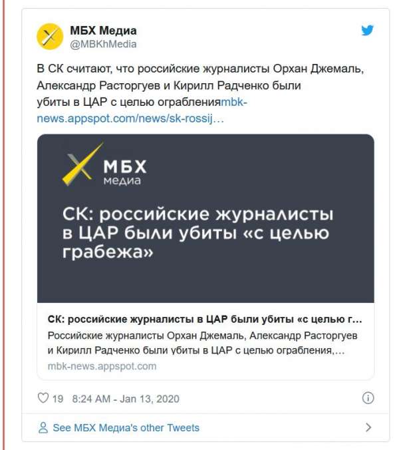The width and height of the screenshot is (399, 450).
Task: Open the 8:24 AM - Jan 13, 2020 timestamp
Action: coord(127,399)
